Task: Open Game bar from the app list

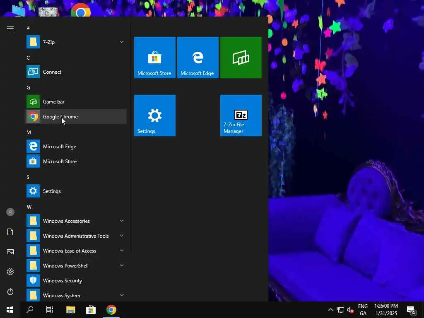Action: [x=76, y=102]
